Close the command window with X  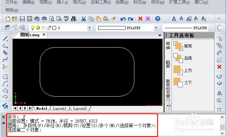pos(4,117)
